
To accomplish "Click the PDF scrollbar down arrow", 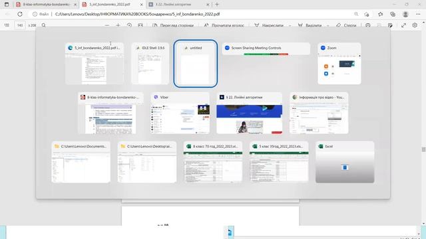I will coord(423,224).
